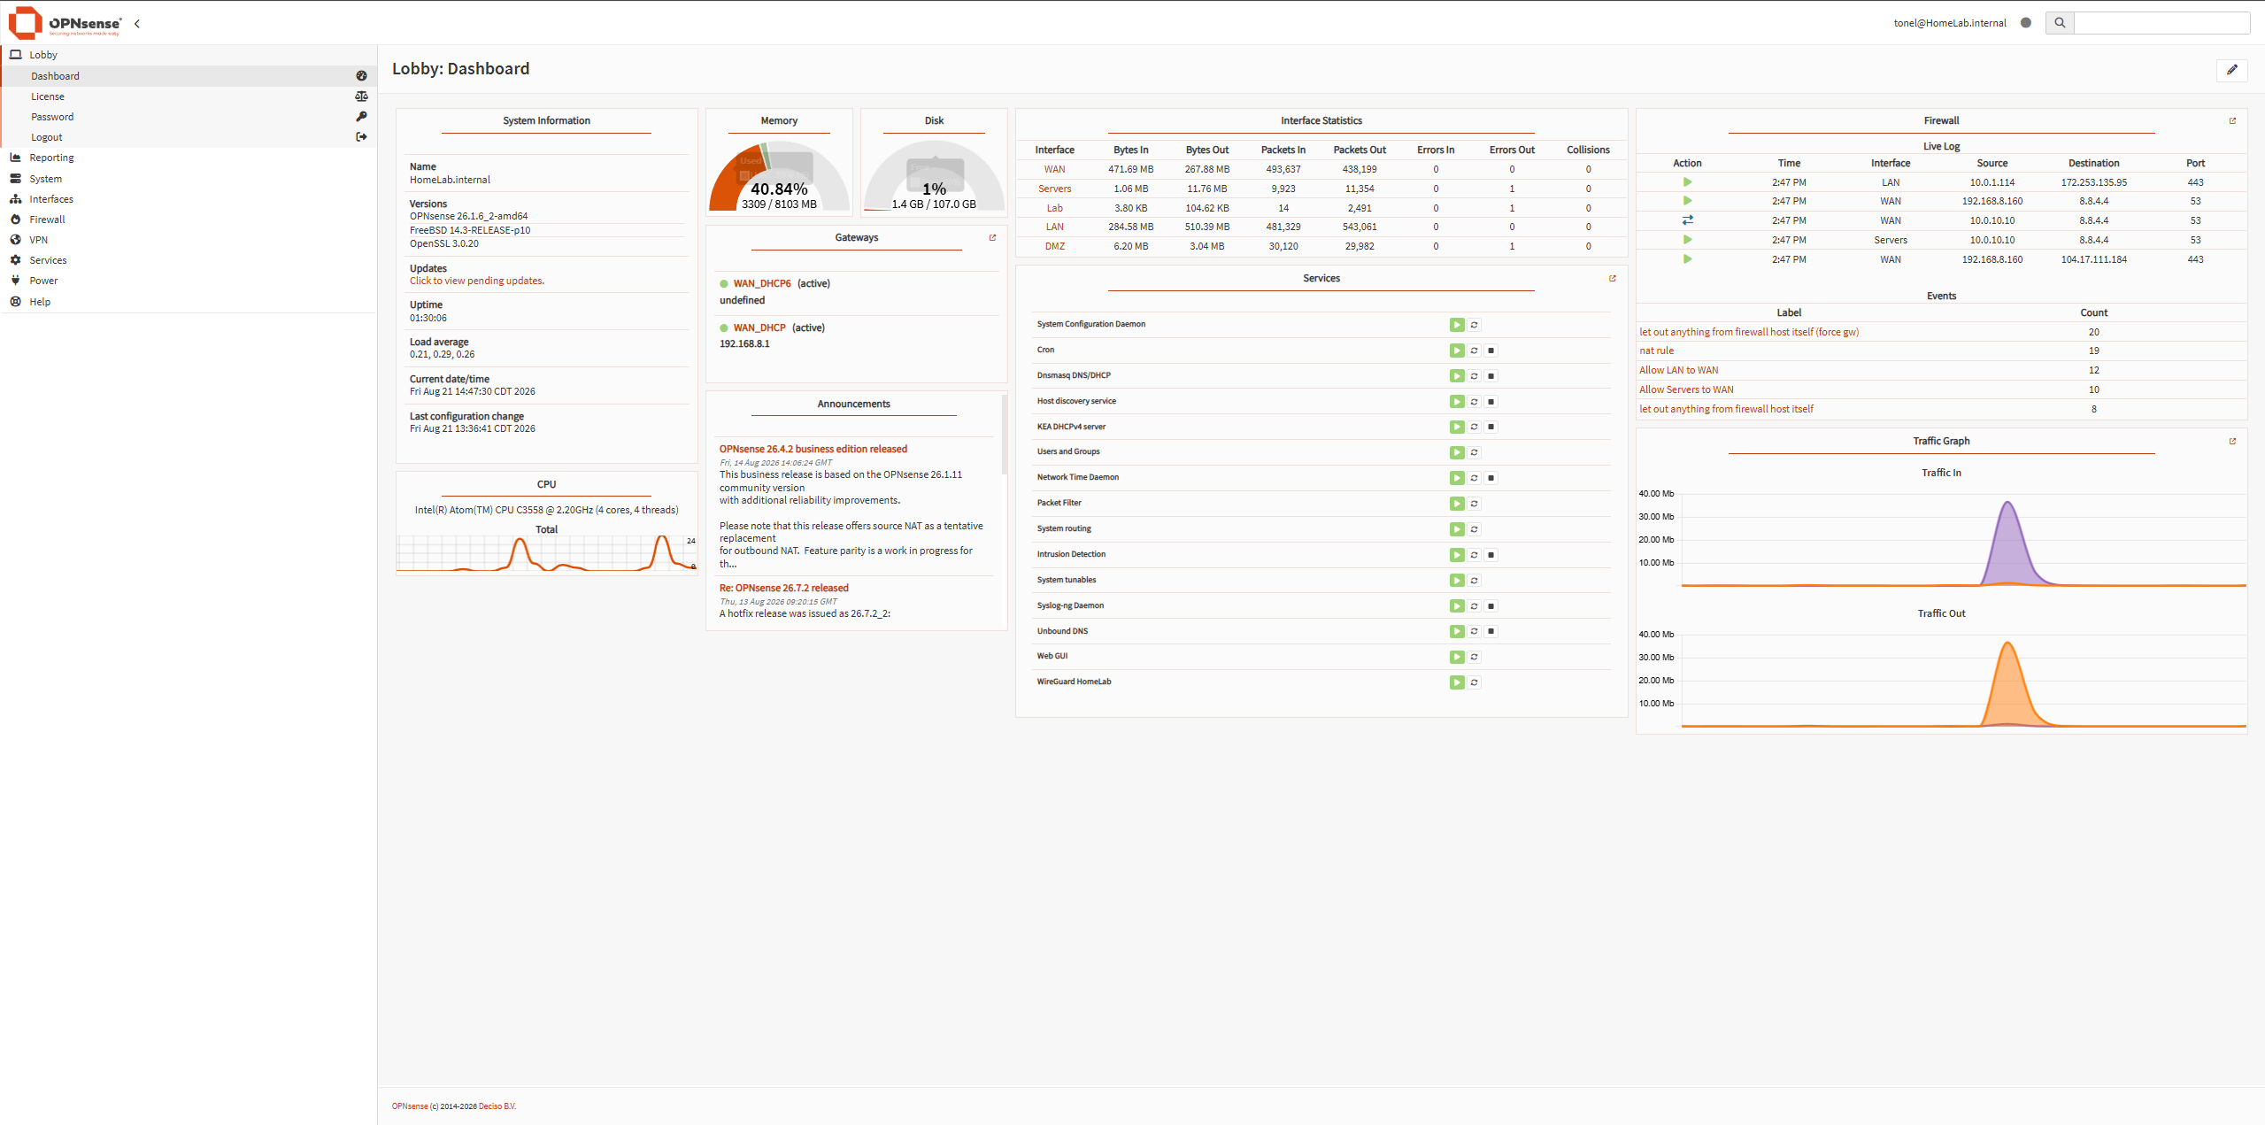Focus the top search input field

(x=2161, y=23)
